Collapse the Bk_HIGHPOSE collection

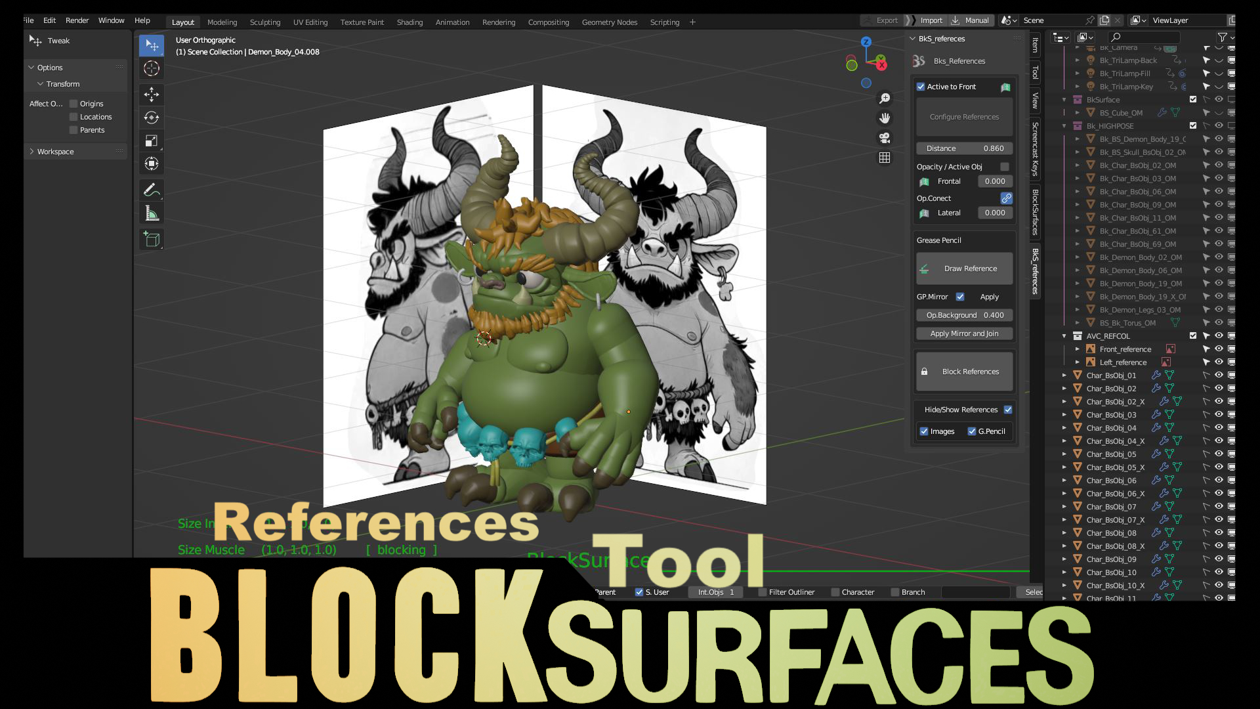coord(1064,126)
